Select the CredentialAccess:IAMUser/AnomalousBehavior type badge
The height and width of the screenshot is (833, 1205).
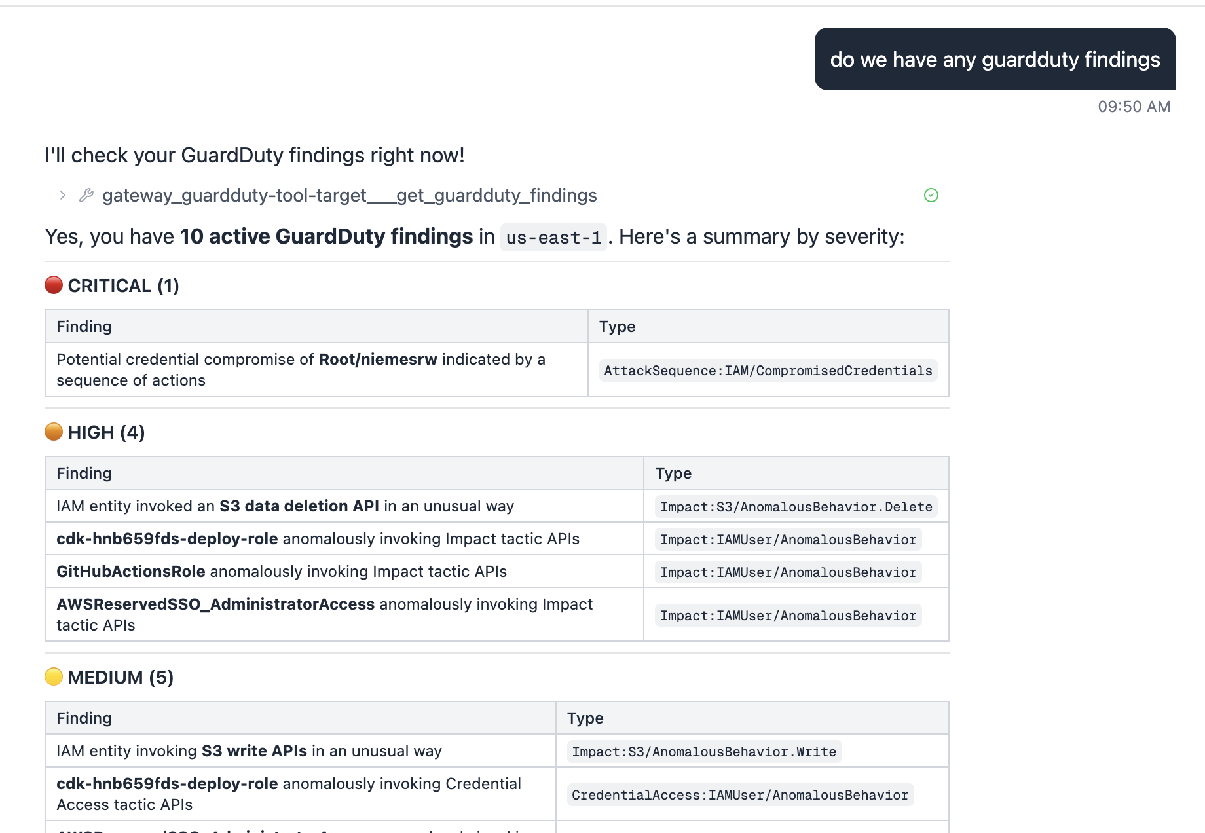pyautogui.click(x=739, y=794)
